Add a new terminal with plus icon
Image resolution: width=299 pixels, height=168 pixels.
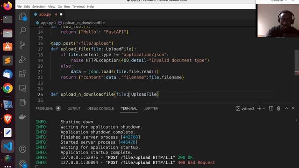[x=259, y=108]
